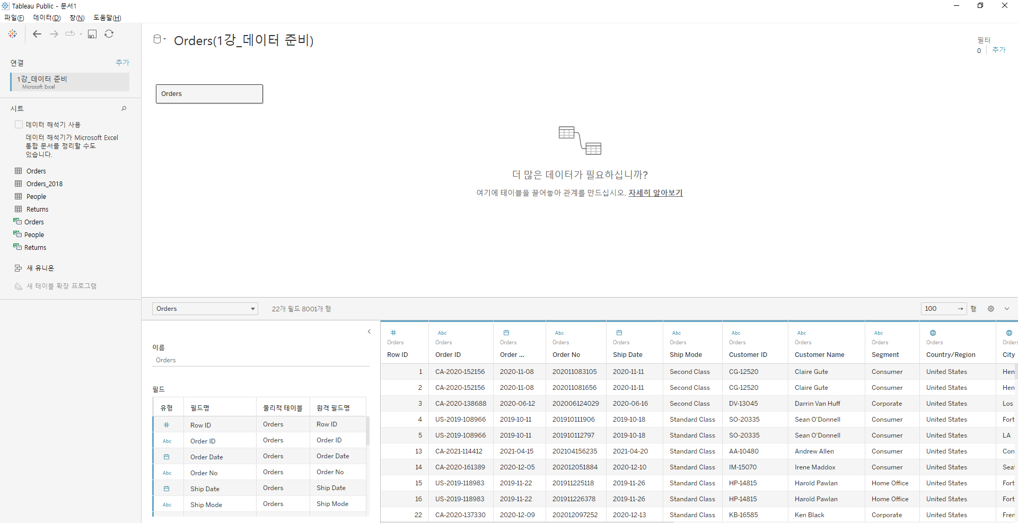This screenshot has height=523, width=1018.
Task: Go back with the back arrow
Action: pos(37,34)
